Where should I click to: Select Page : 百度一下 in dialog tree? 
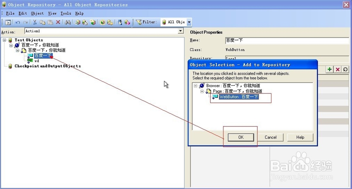click(x=238, y=91)
